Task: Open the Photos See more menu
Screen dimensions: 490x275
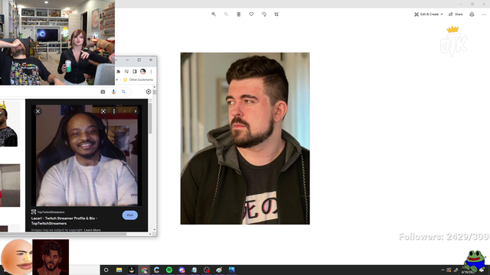Action: pyautogui.click(x=484, y=15)
